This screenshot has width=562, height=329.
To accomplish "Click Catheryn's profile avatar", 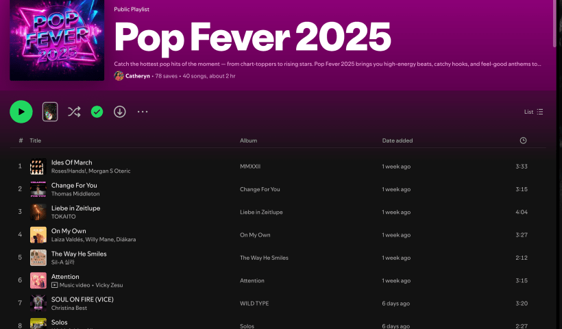I will pos(119,76).
